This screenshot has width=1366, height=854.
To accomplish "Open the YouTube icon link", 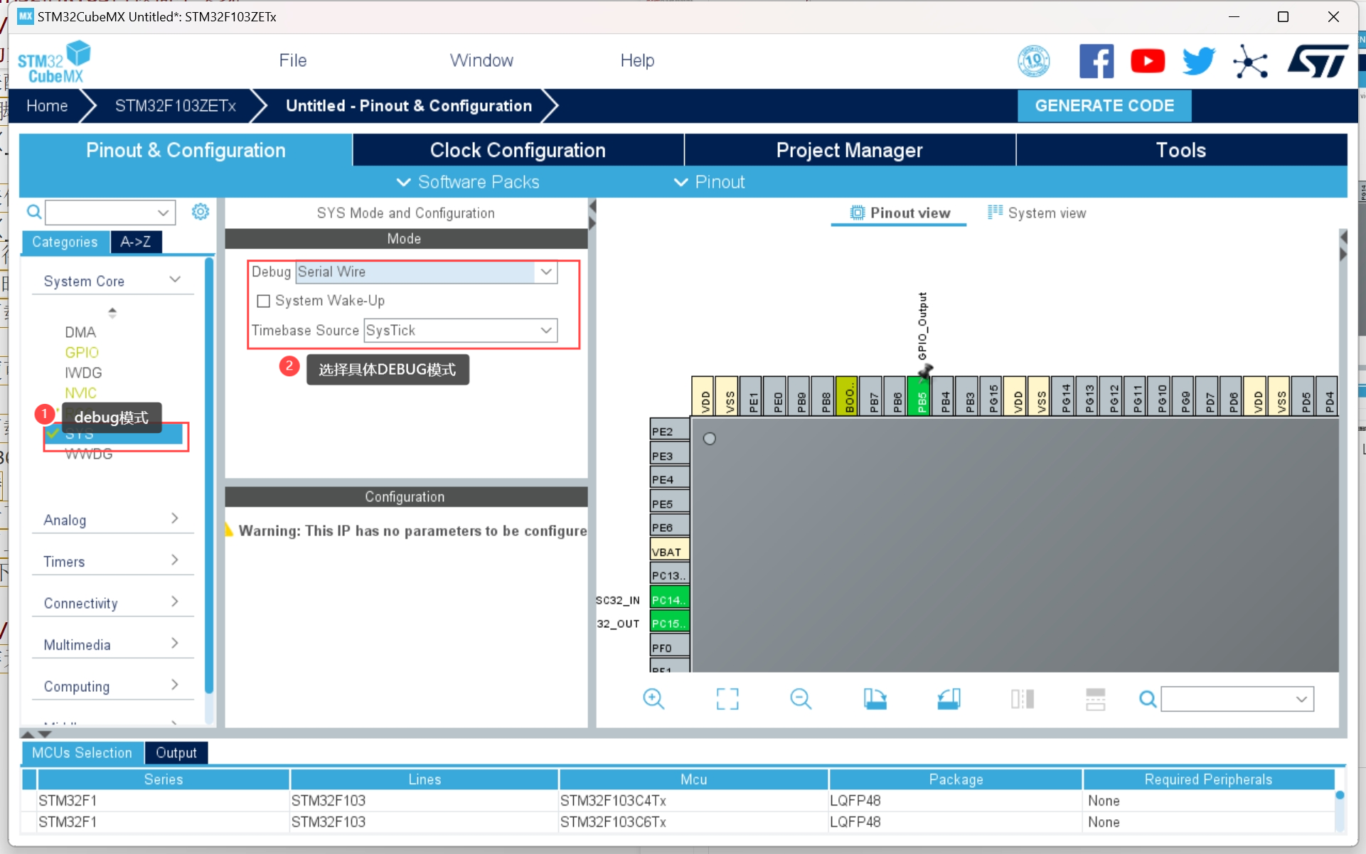I will (x=1147, y=61).
